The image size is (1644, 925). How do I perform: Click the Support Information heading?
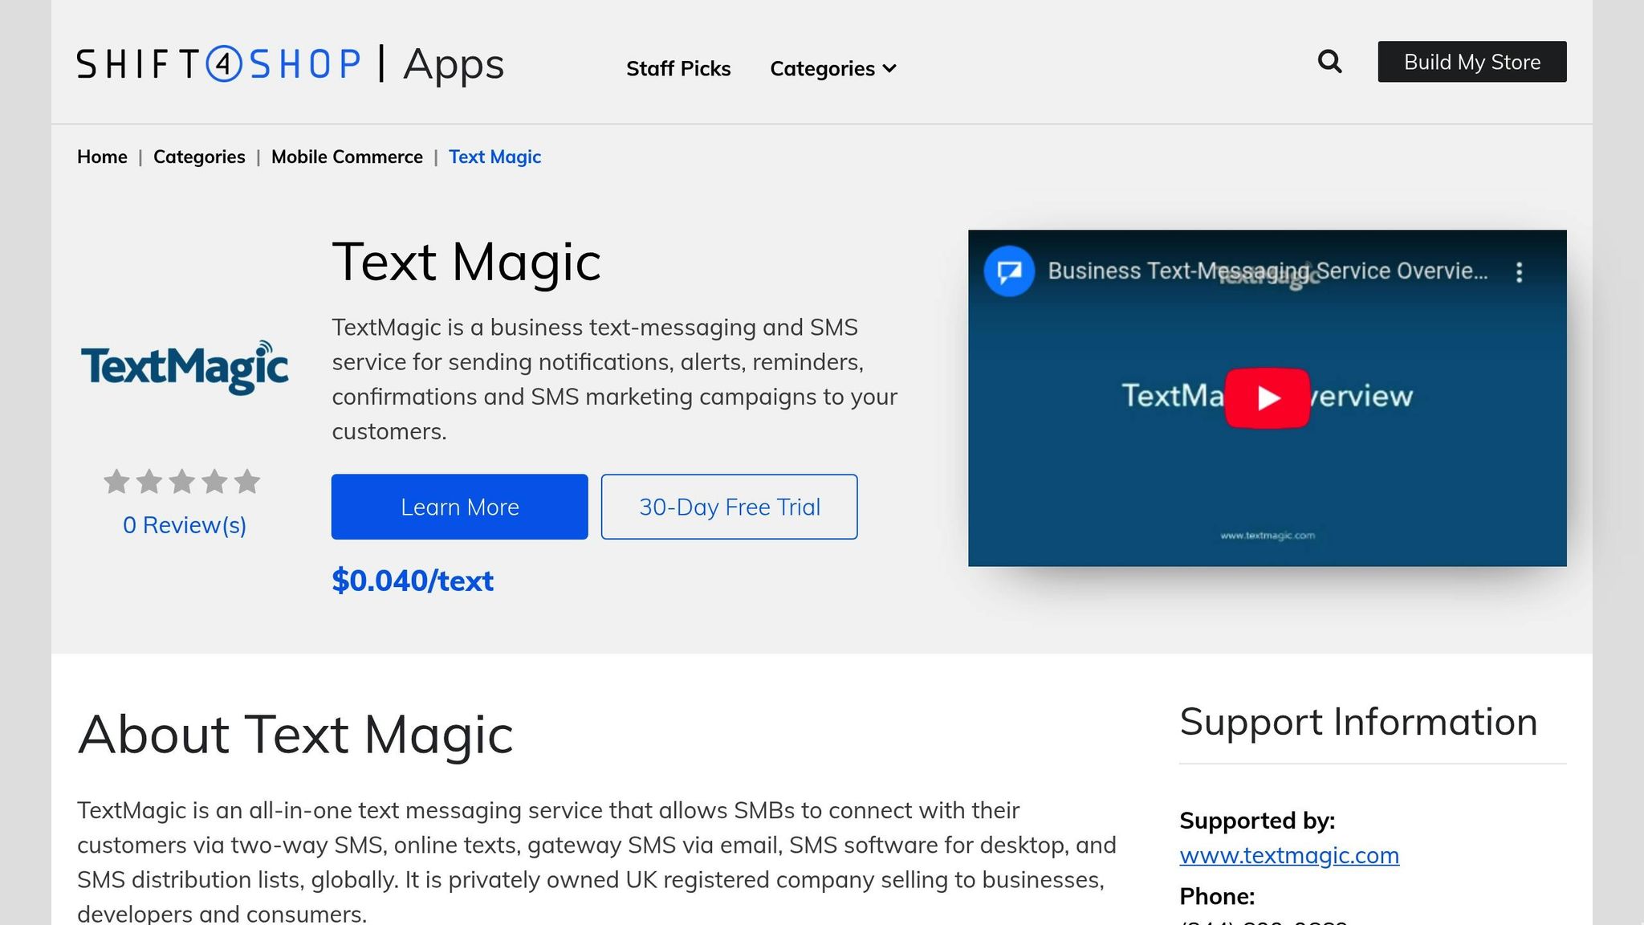pyautogui.click(x=1358, y=722)
